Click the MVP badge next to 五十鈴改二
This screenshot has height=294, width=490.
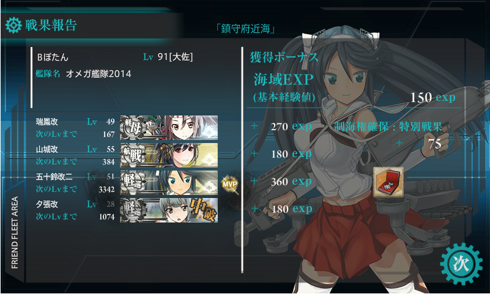coord(229,184)
